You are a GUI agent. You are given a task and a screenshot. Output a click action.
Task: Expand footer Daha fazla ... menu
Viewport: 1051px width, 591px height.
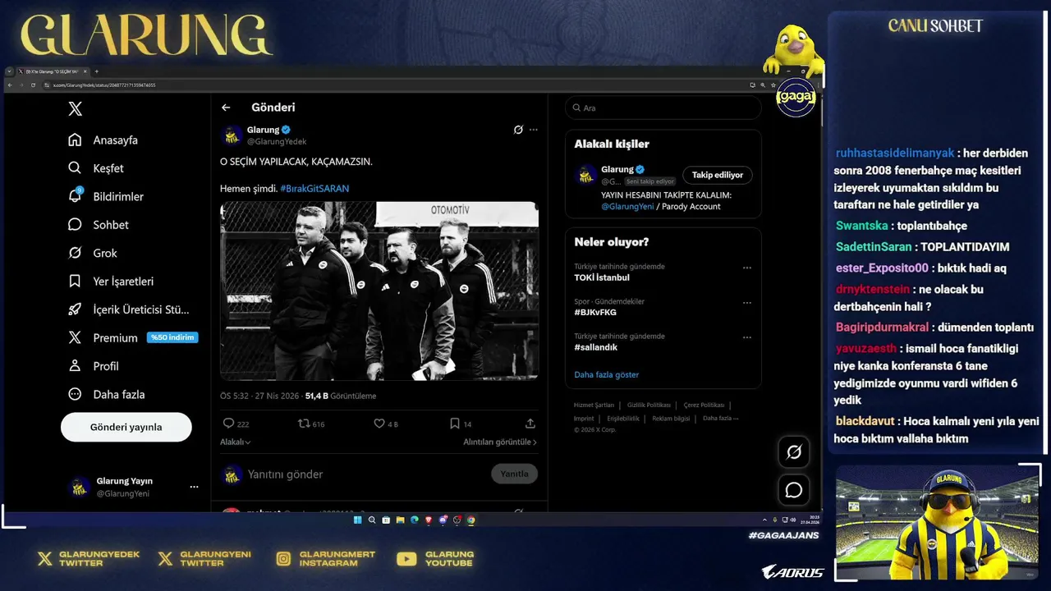pyautogui.click(x=721, y=418)
